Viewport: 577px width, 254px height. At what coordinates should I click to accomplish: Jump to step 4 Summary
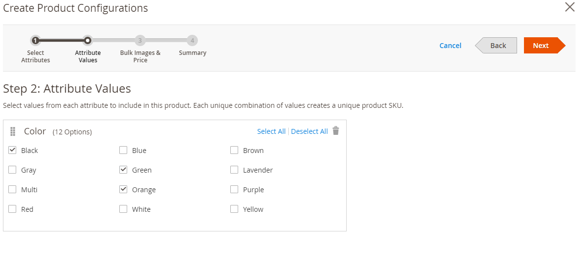click(192, 40)
